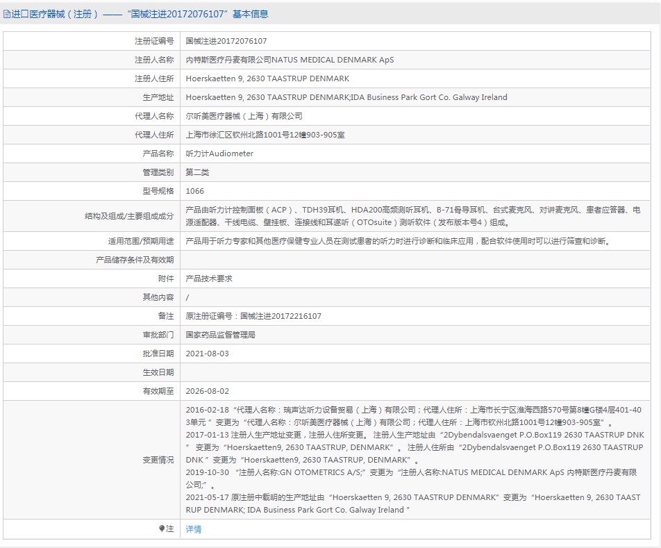Screen dimensions: 661x548
Task: Click remark 原注册证编号：国械注进20172216107
Action: (253, 317)
